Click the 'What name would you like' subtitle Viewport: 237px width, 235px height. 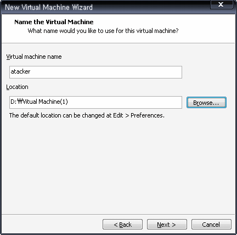click(x=103, y=31)
